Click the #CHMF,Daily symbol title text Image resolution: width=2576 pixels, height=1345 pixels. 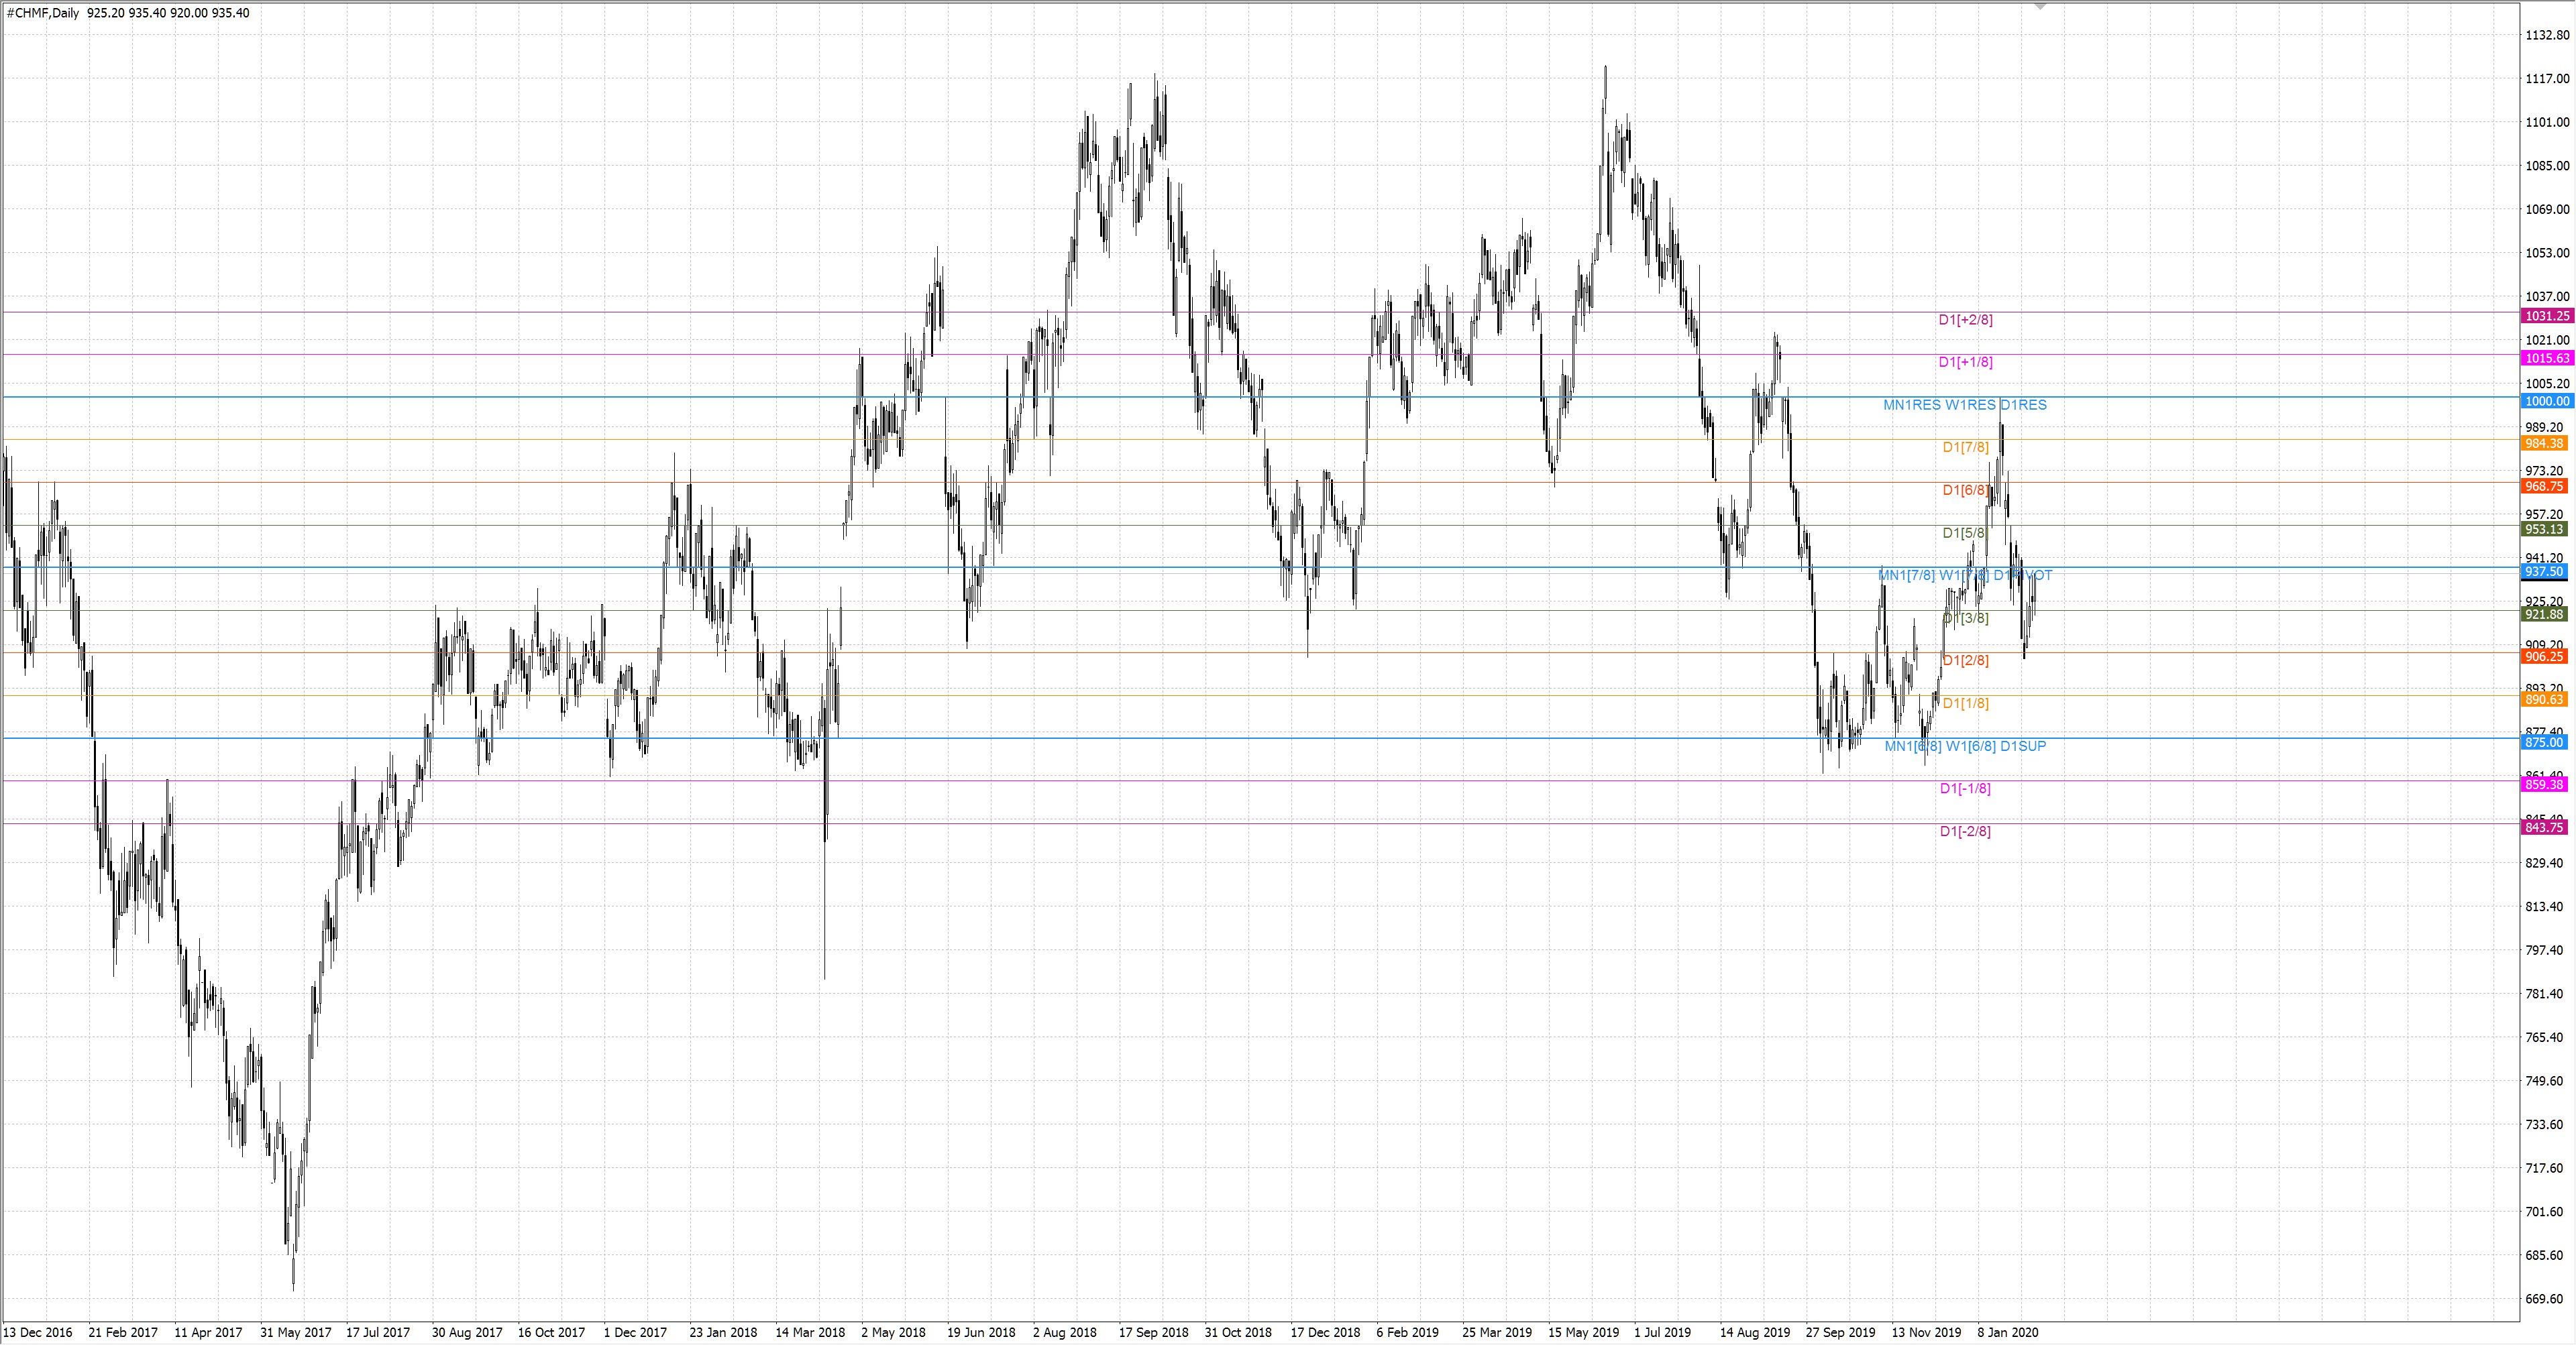click(x=43, y=13)
